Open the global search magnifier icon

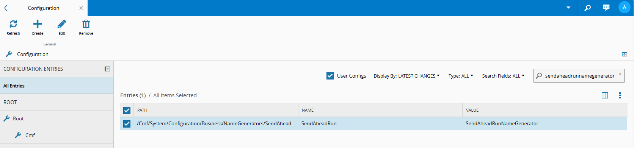(x=587, y=8)
